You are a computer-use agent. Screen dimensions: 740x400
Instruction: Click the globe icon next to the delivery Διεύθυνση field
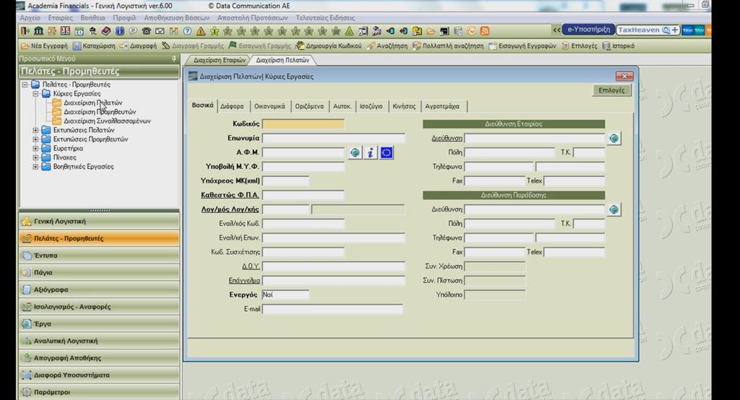click(x=614, y=209)
